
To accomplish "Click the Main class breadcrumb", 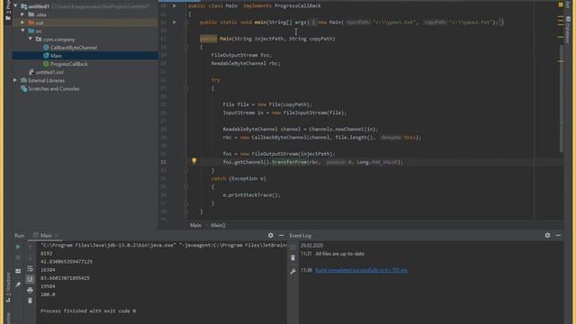I will (x=195, y=225).
